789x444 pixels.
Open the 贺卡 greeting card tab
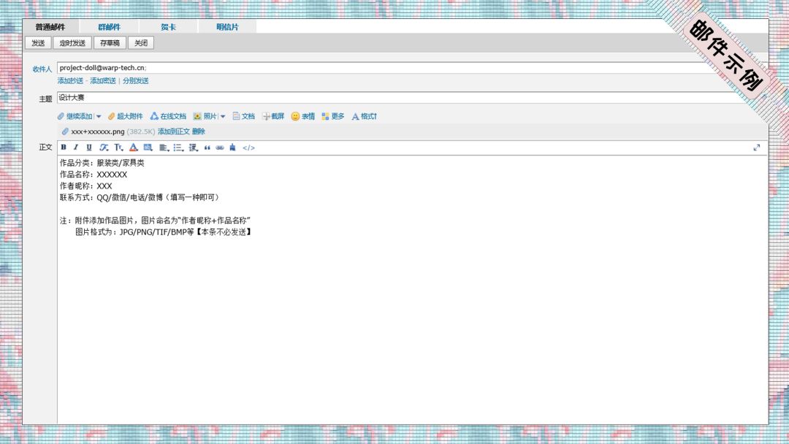[x=168, y=27]
